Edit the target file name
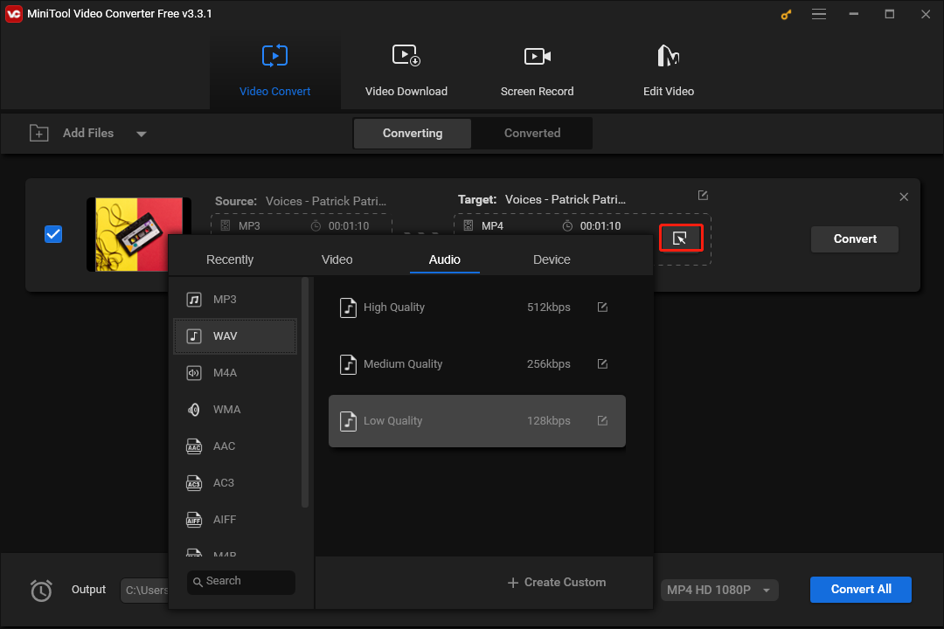 tap(703, 195)
